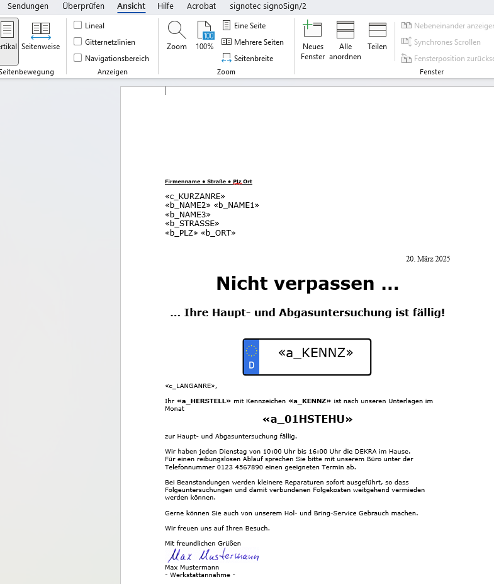Click Synchrones Scrollen
494x584 pixels.
(441, 42)
